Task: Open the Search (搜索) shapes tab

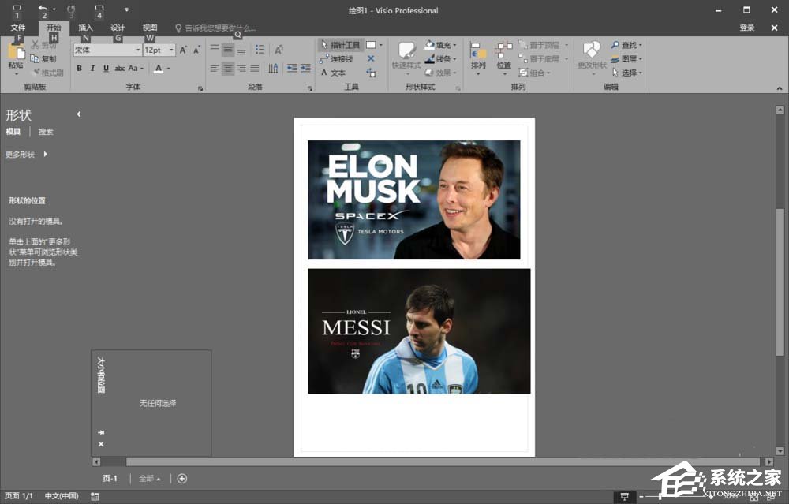Action: click(46, 132)
